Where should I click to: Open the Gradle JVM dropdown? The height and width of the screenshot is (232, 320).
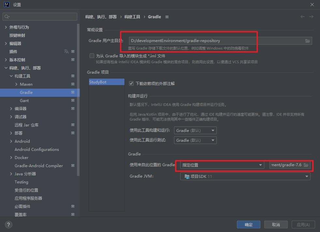coord(245,176)
